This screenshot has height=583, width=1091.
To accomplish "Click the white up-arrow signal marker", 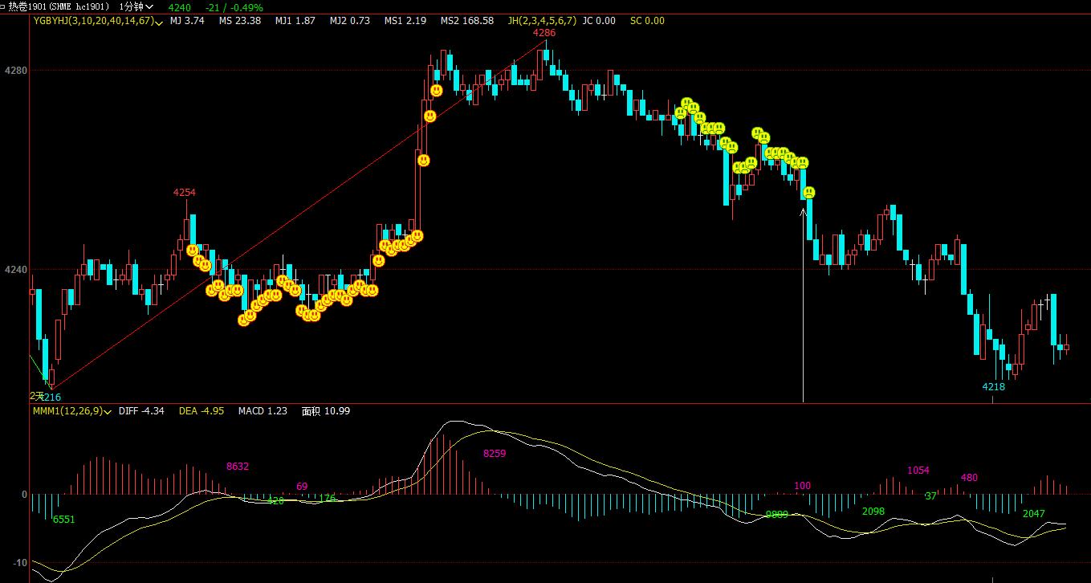I will [803, 214].
